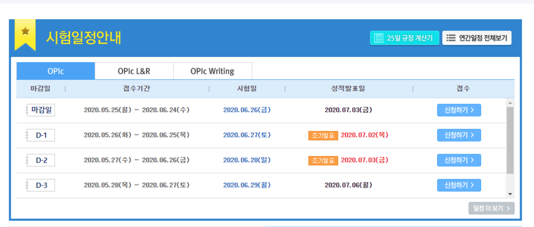Open 일정 더 보기 to see more schedules

point(491,208)
